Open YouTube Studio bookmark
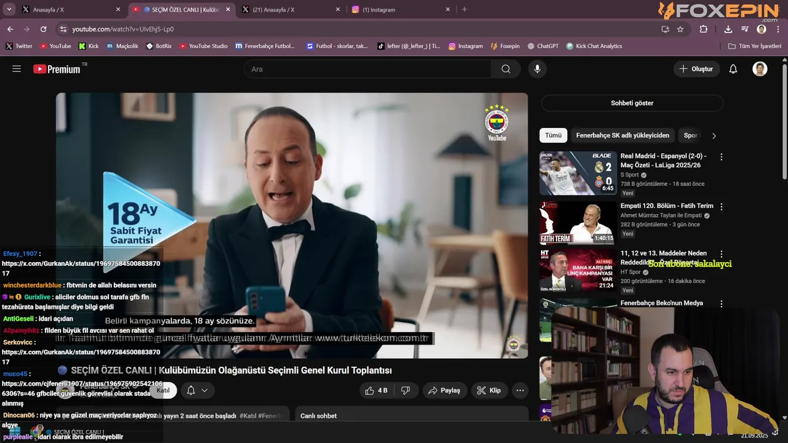The height and width of the screenshot is (443, 788). point(203,46)
